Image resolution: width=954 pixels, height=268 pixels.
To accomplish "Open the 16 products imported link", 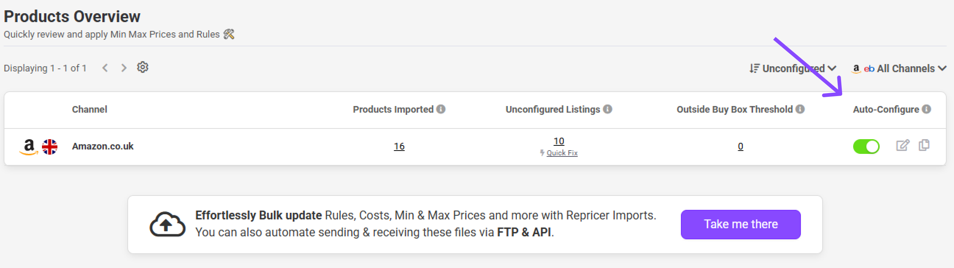I will 399,146.
